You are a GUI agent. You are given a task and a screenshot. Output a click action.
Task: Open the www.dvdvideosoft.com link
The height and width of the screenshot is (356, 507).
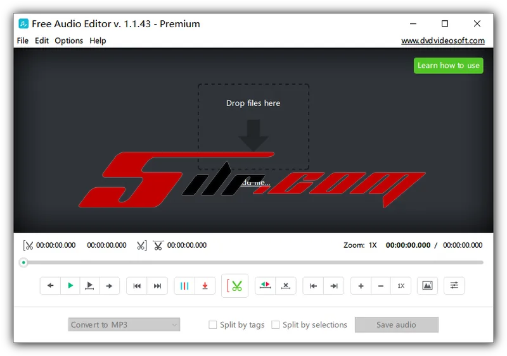coord(442,40)
